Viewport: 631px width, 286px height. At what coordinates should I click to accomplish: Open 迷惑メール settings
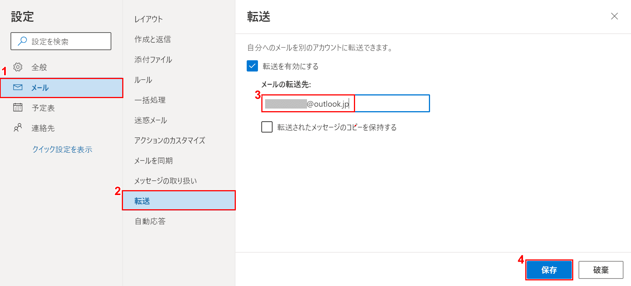(150, 120)
